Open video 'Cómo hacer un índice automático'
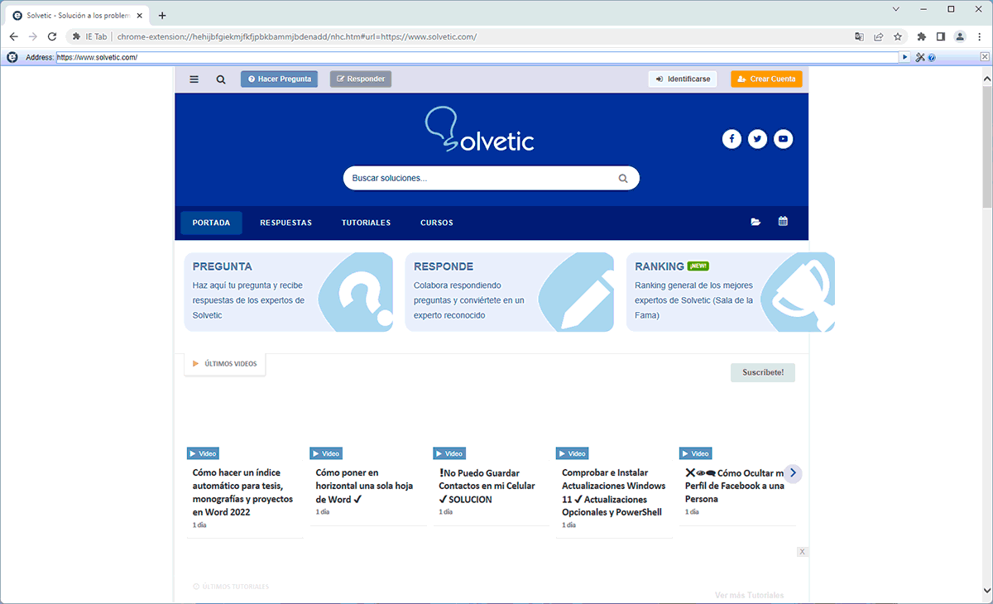993x604 pixels. [x=243, y=492]
